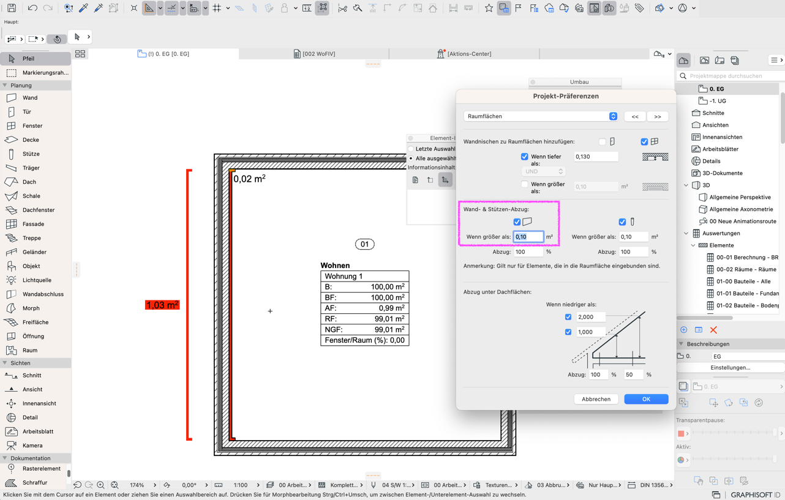Image resolution: width=785 pixels, height=500 pixels.
Task: Click Abbrechen in Projekt-Präferenzen
Action: point(596,399)
